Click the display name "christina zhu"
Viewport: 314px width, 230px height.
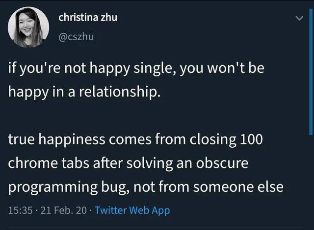coord(88,17)
